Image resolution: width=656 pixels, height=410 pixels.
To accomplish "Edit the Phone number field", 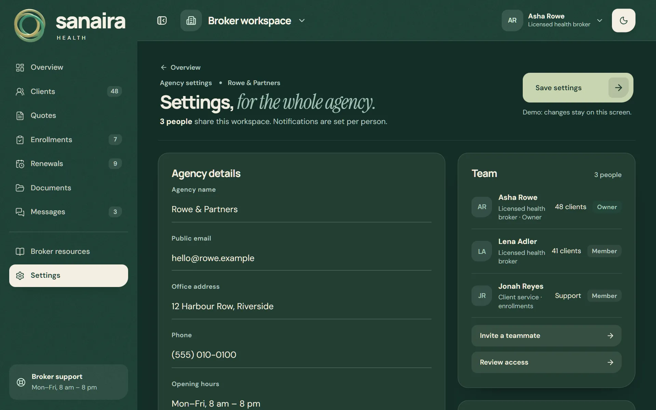I will click(301, 355).
